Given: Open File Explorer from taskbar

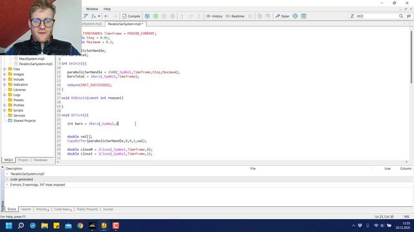Looking at the screenshot, I should 45,226.
